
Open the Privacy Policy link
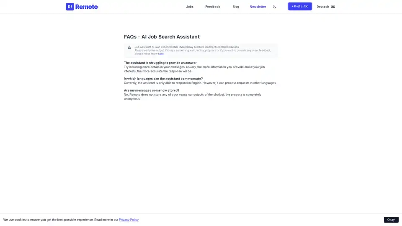click(x=129, y=220)
